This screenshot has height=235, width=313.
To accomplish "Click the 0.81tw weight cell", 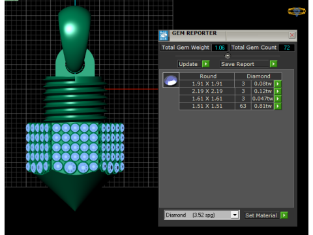I will pyautogui.click(x=263, y=106).
